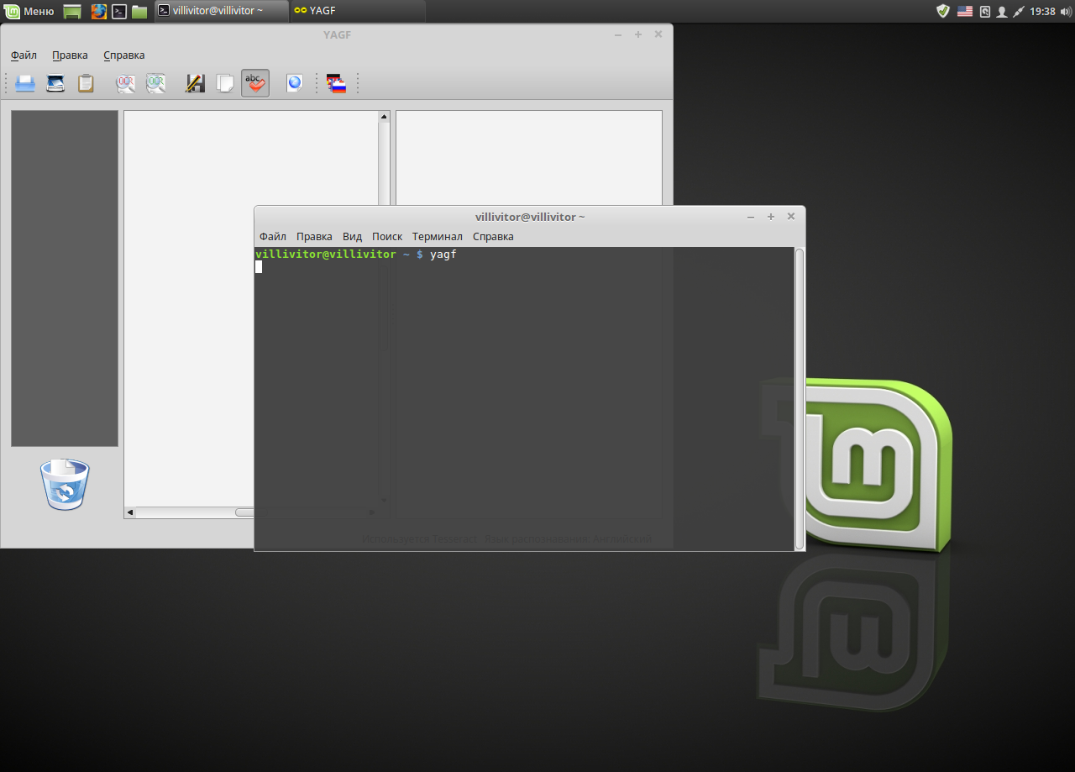
Task: Open recognition language flags selector
Action: [x=337, y=83]
